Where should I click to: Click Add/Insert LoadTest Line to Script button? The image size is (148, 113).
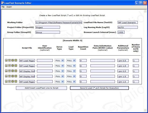coord(41,88)
